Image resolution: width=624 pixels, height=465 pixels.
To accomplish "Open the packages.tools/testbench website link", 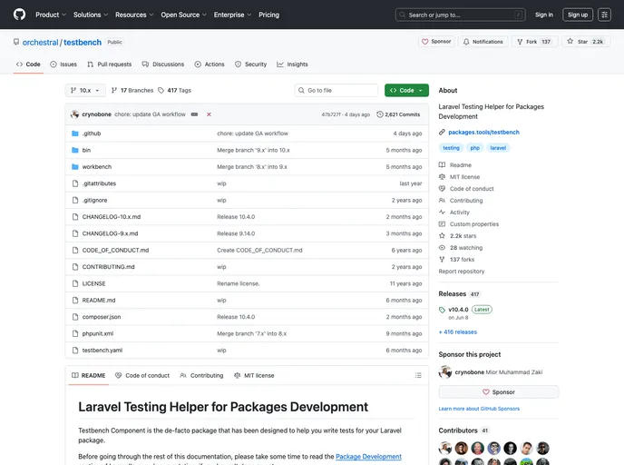I will 483,133.
